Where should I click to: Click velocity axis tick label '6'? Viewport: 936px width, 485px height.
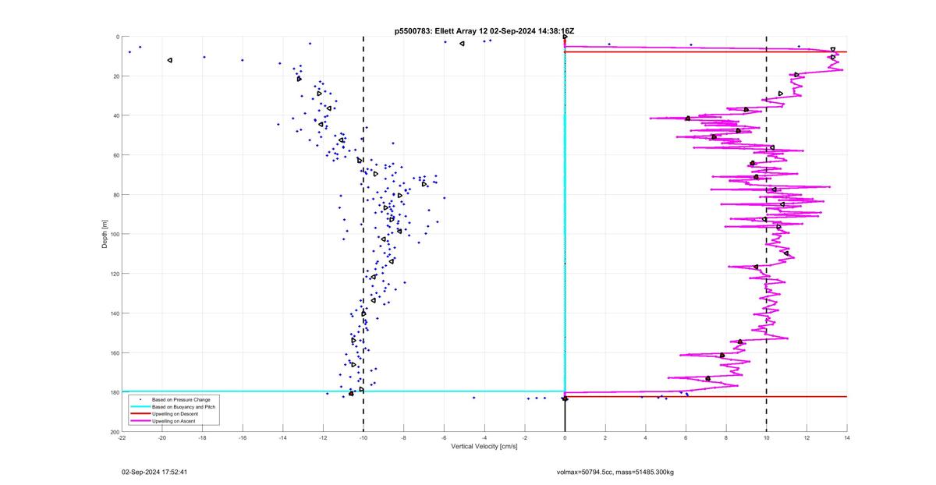(686, 437)
